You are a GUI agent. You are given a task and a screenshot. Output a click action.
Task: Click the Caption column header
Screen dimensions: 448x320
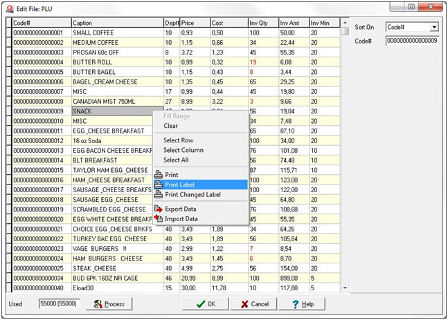[118, 23]
